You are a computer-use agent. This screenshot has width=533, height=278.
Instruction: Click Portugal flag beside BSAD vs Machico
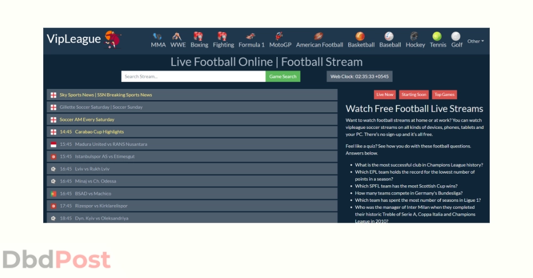click(x=53, y=194)
